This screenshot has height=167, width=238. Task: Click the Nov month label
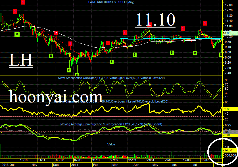(x=34, y=165)
